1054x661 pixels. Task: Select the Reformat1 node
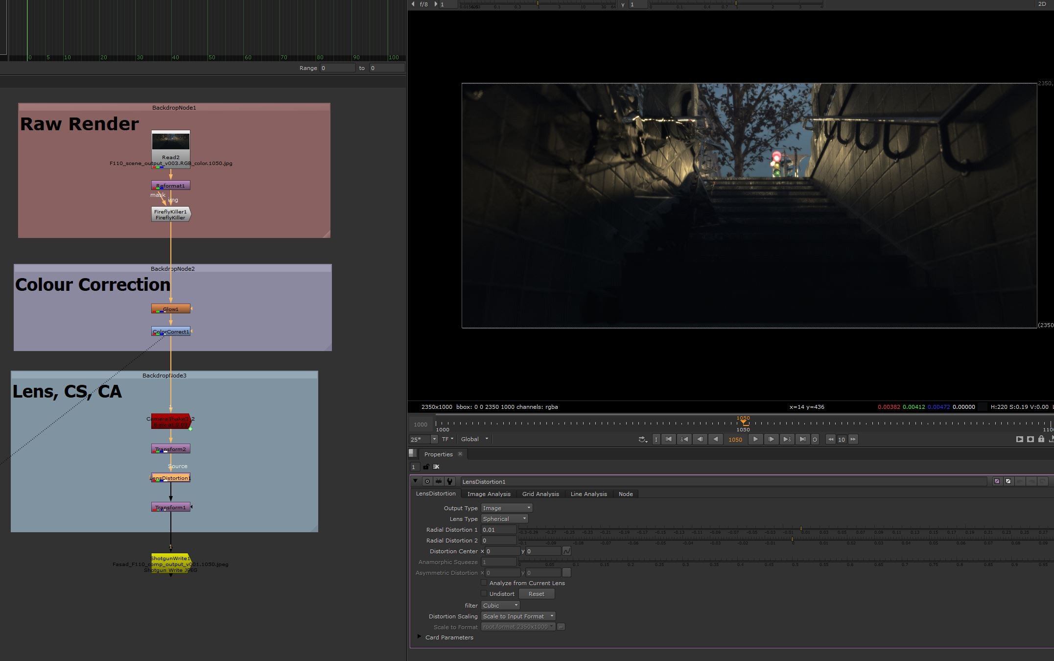tap(171, 186)
